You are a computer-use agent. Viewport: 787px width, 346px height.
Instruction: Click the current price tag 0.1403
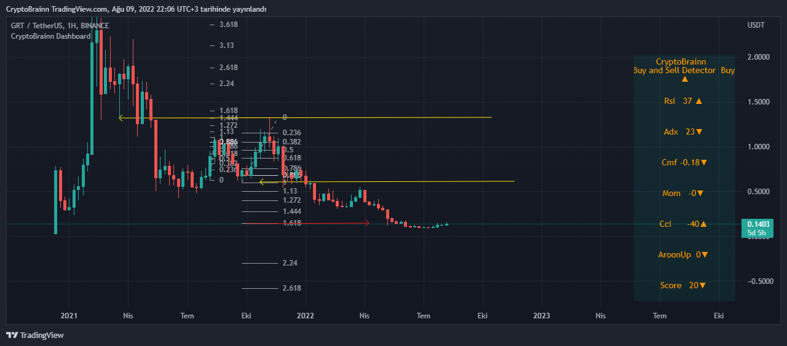tap(758, 224)
